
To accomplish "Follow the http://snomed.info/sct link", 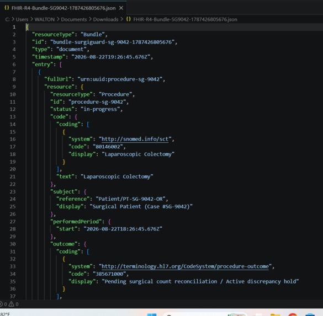I will point(135,139).
